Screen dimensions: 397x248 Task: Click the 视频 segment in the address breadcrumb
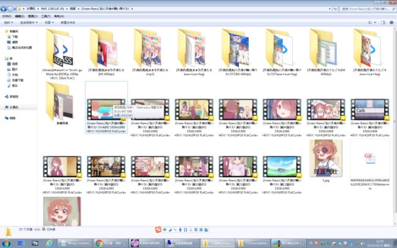click(x=73, y=9)
